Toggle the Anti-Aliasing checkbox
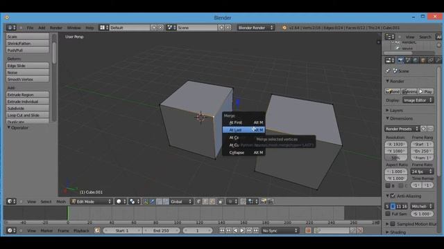444x249 pixels. pyautogui.click(x=393, y=196)
